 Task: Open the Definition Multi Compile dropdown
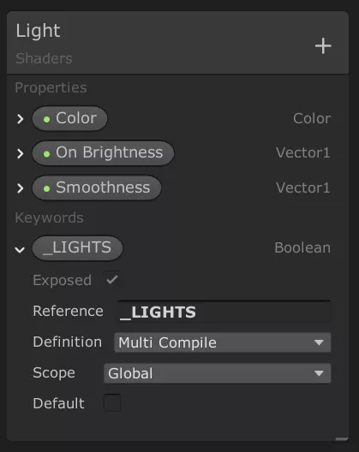(x=222, y=342)
